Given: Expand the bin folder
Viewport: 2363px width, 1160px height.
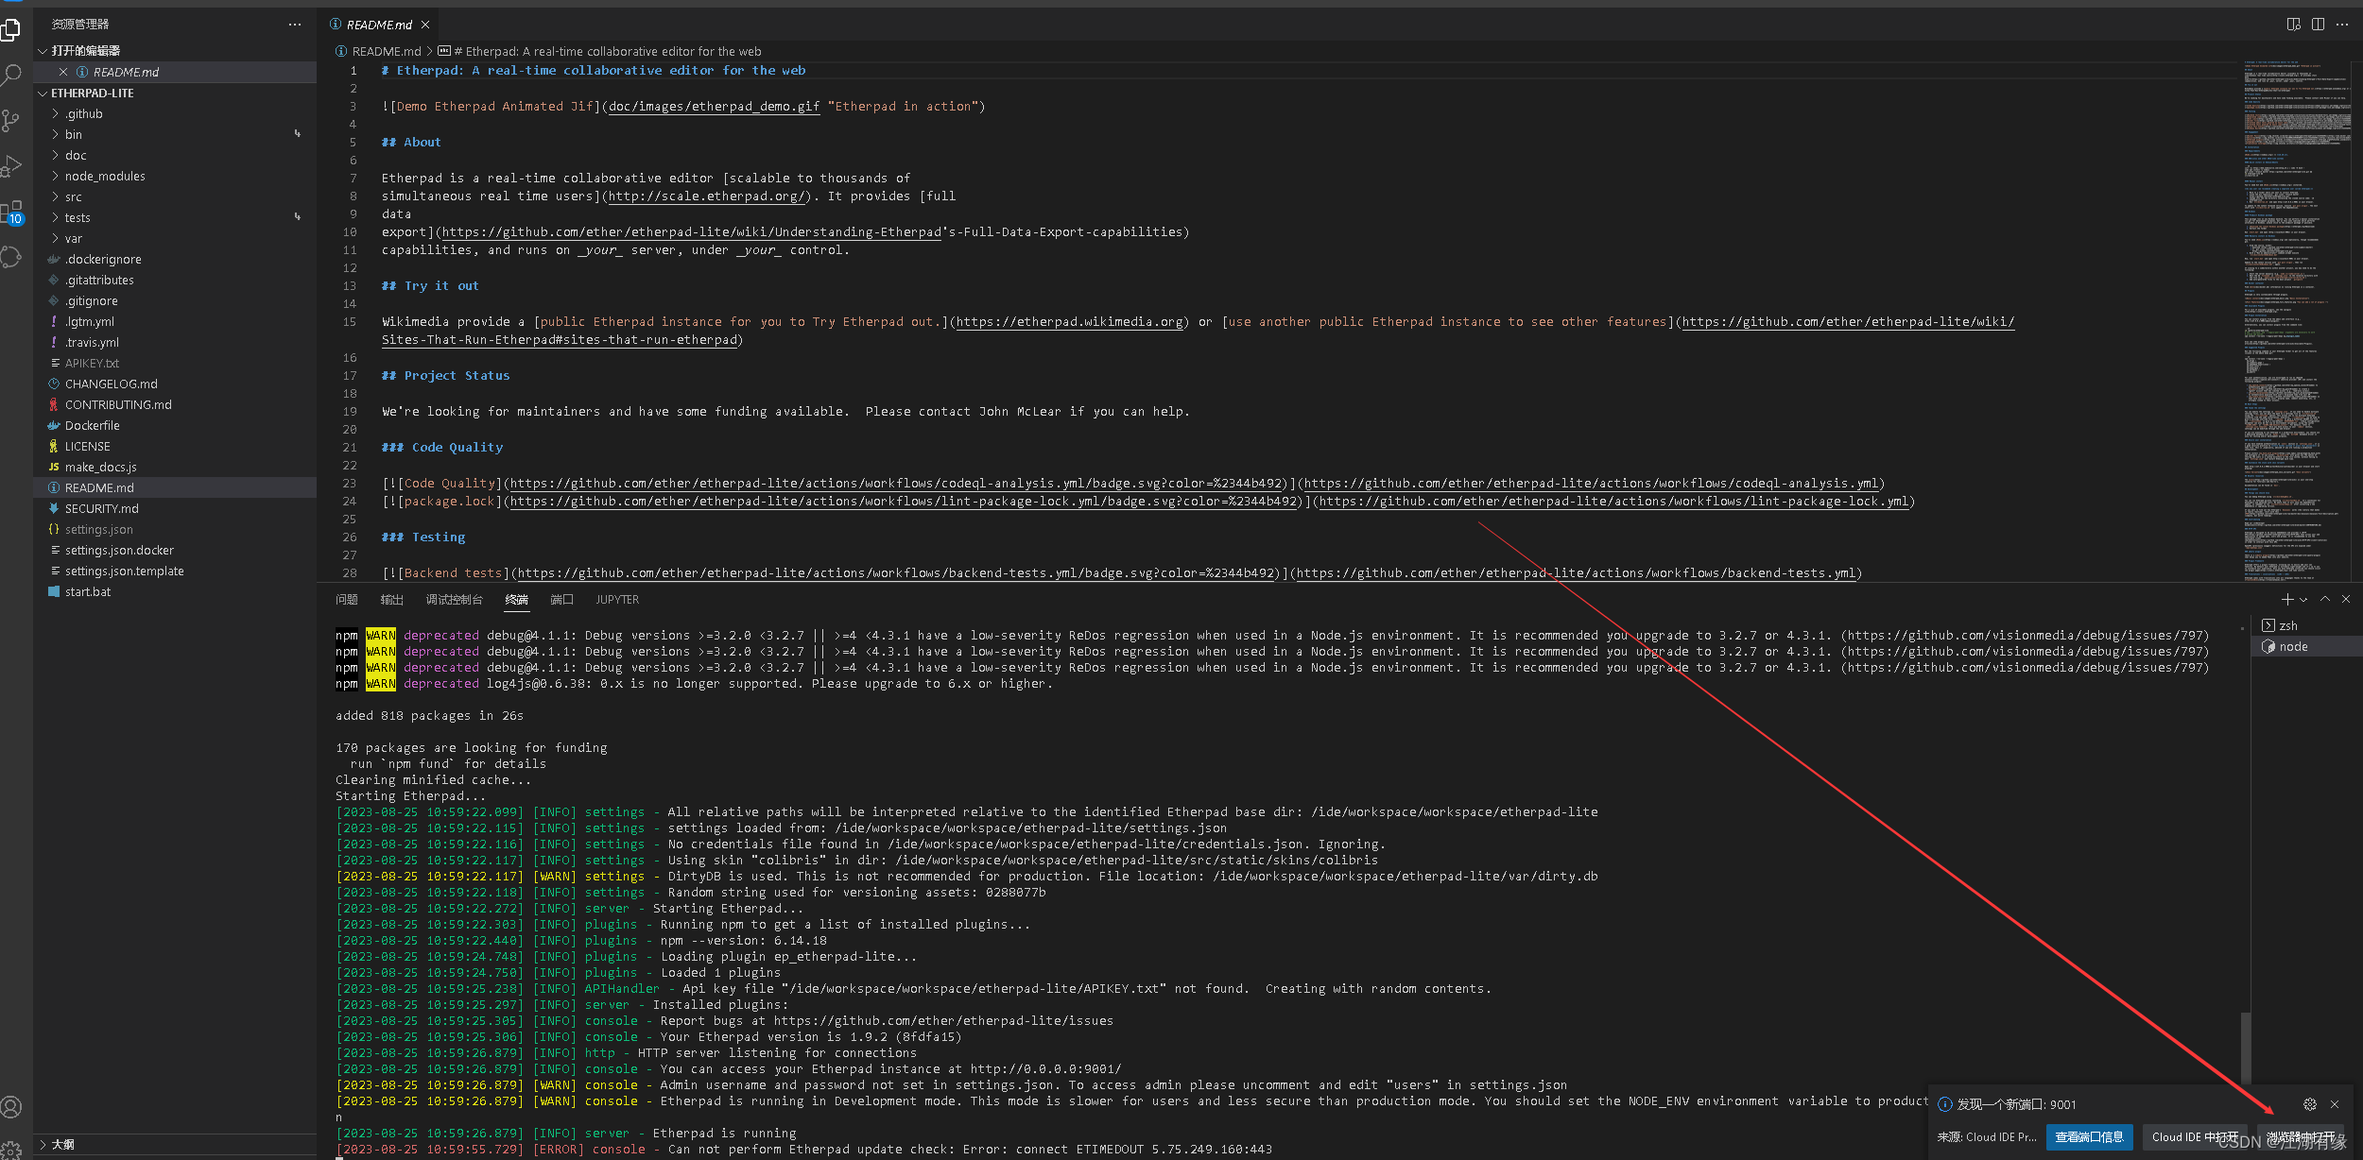Looking at the screenshot, I should point(175,134).
